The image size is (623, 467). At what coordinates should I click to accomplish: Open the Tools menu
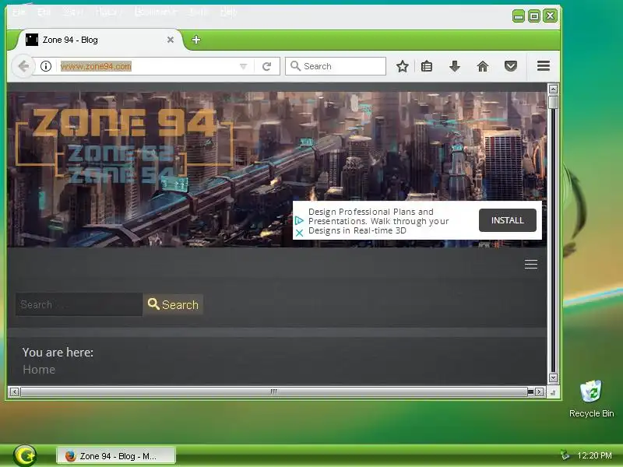tap(199, 12)
